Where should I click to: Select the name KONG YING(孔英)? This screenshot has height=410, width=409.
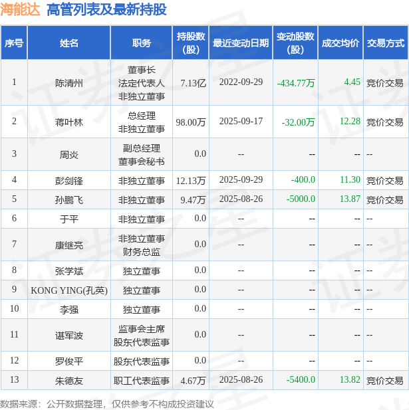click(69, 290)
